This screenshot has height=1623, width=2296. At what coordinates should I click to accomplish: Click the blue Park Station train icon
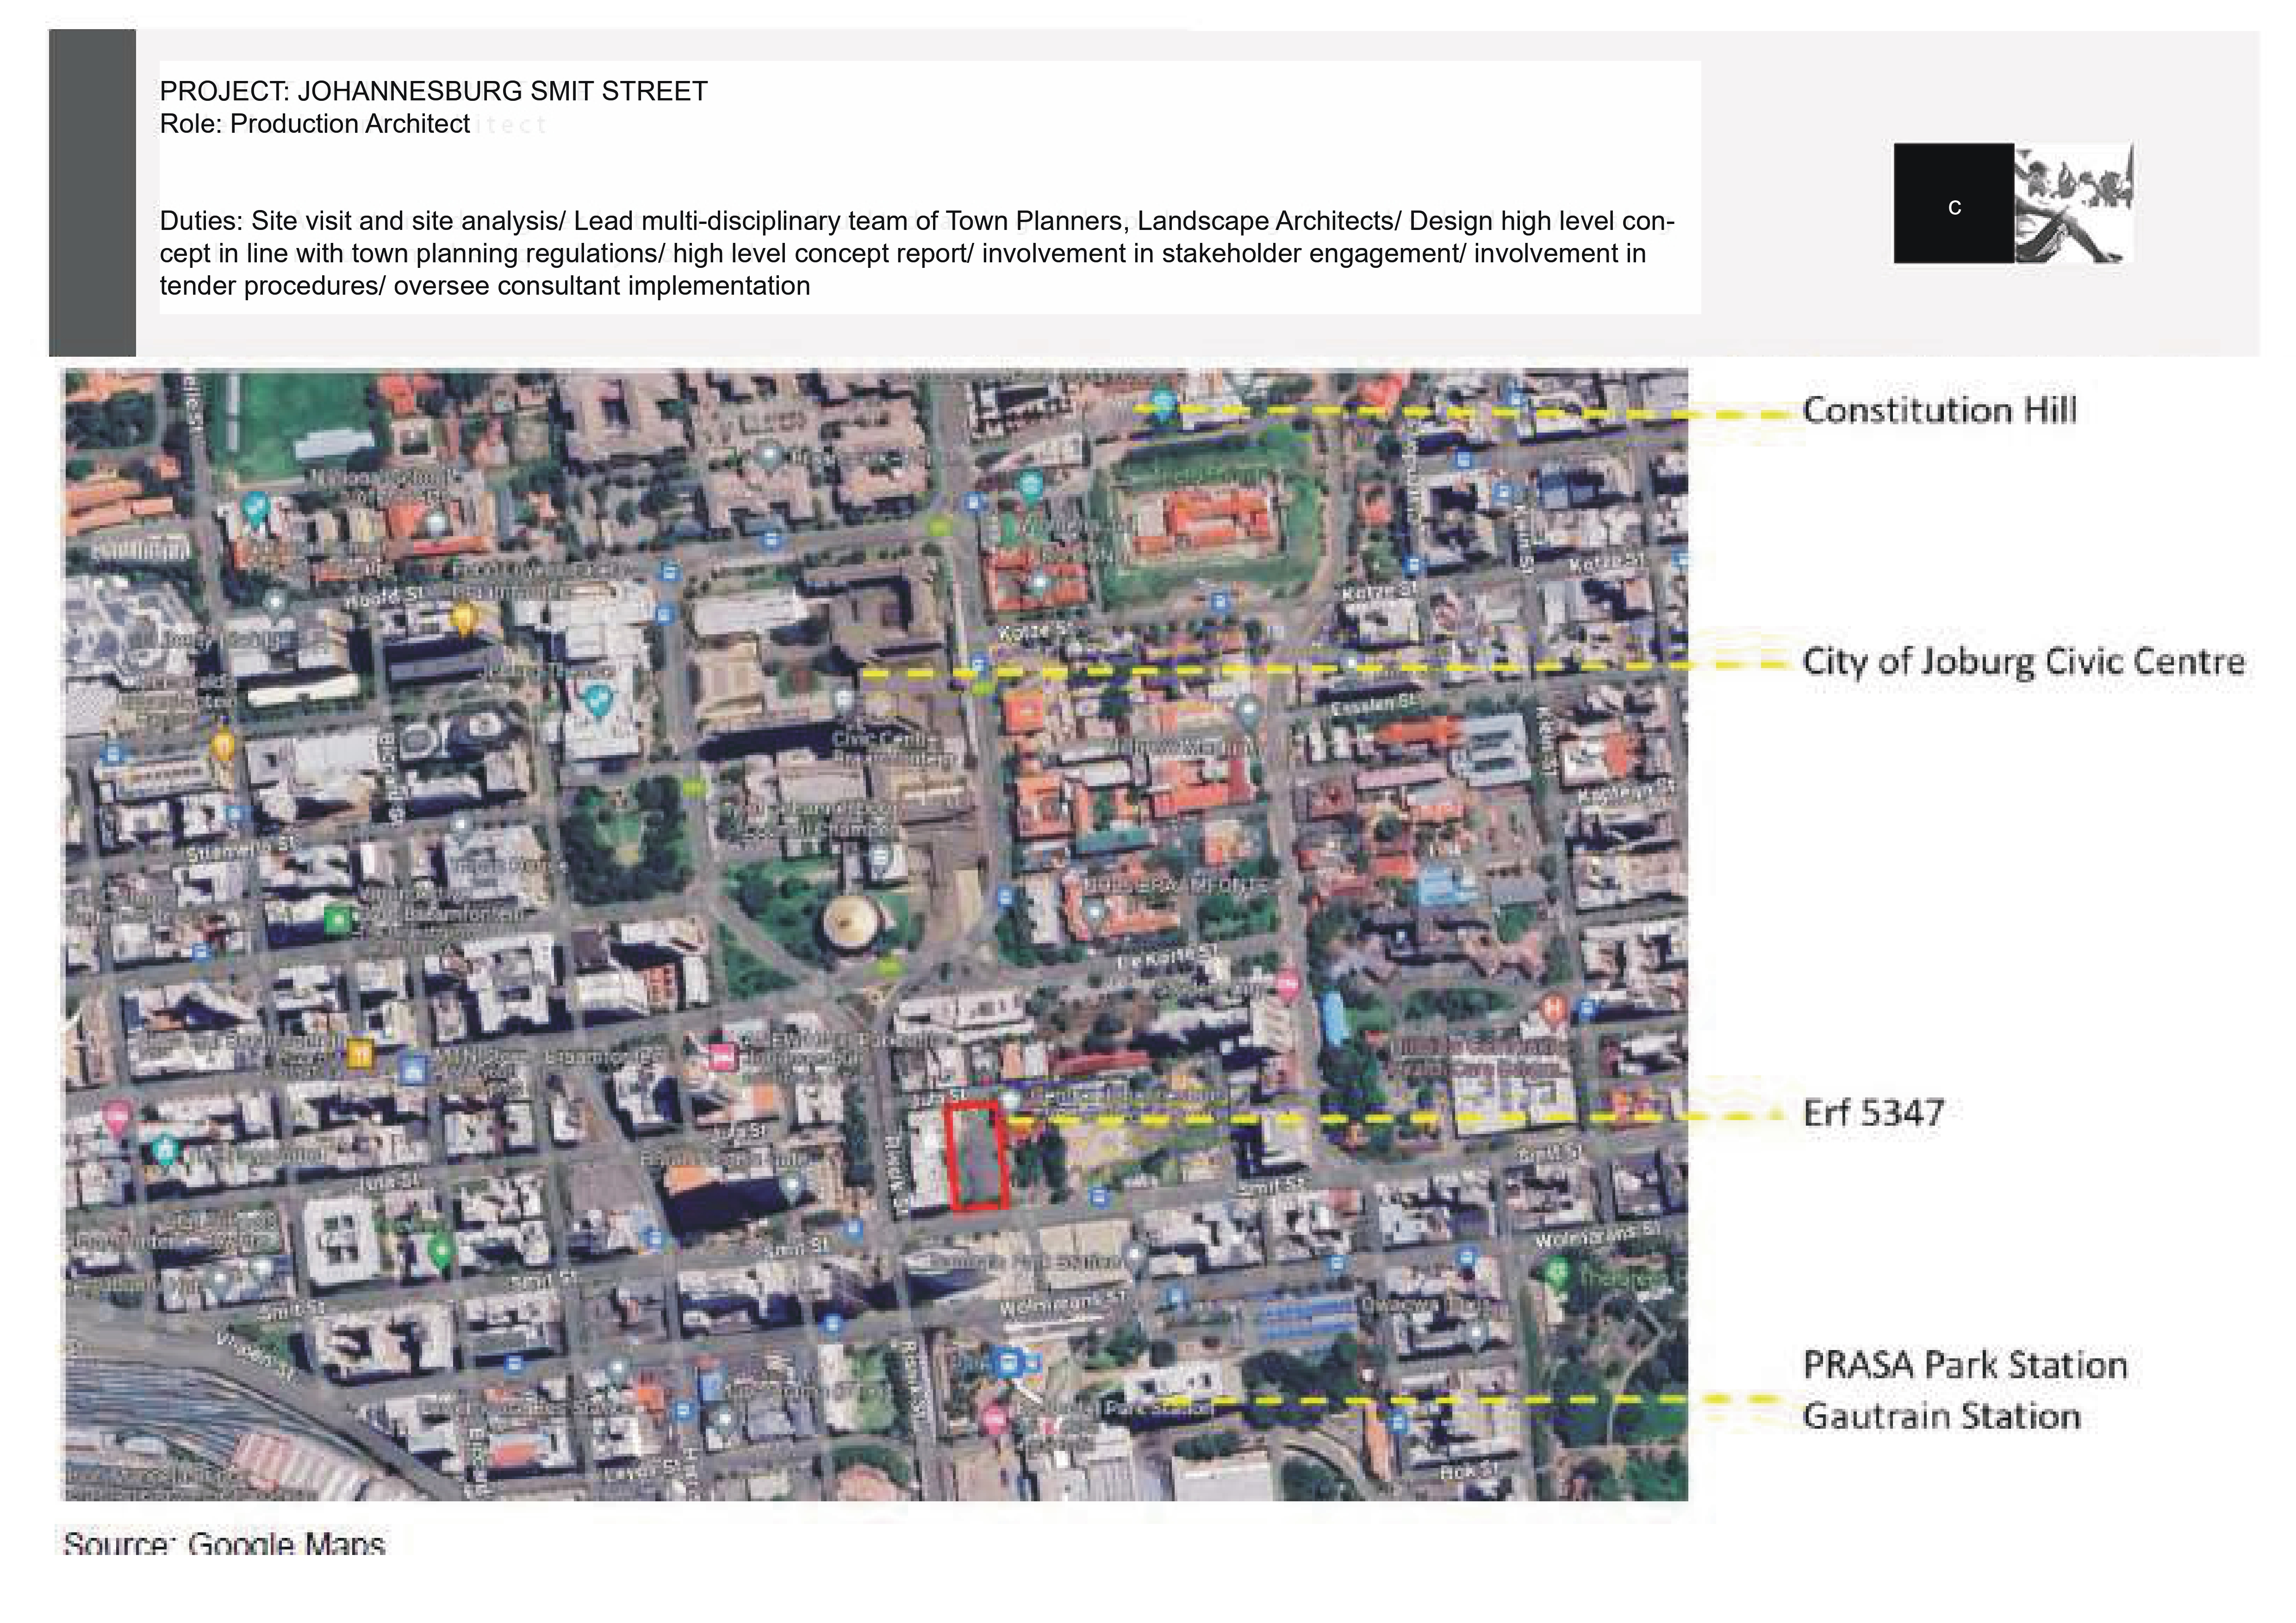[x=1010, y=1361]
